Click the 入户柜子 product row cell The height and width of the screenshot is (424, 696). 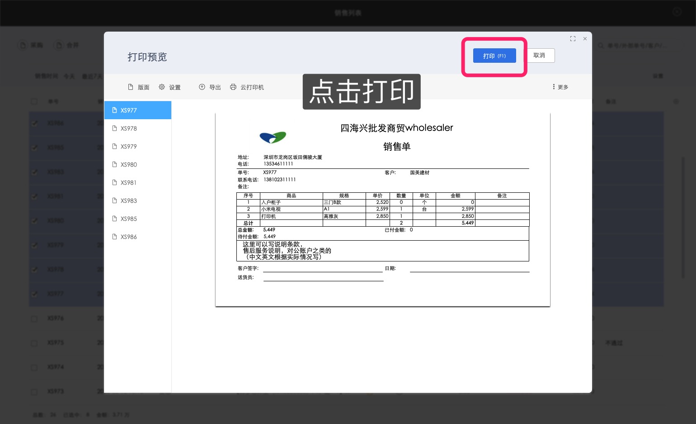coord(292,203)
